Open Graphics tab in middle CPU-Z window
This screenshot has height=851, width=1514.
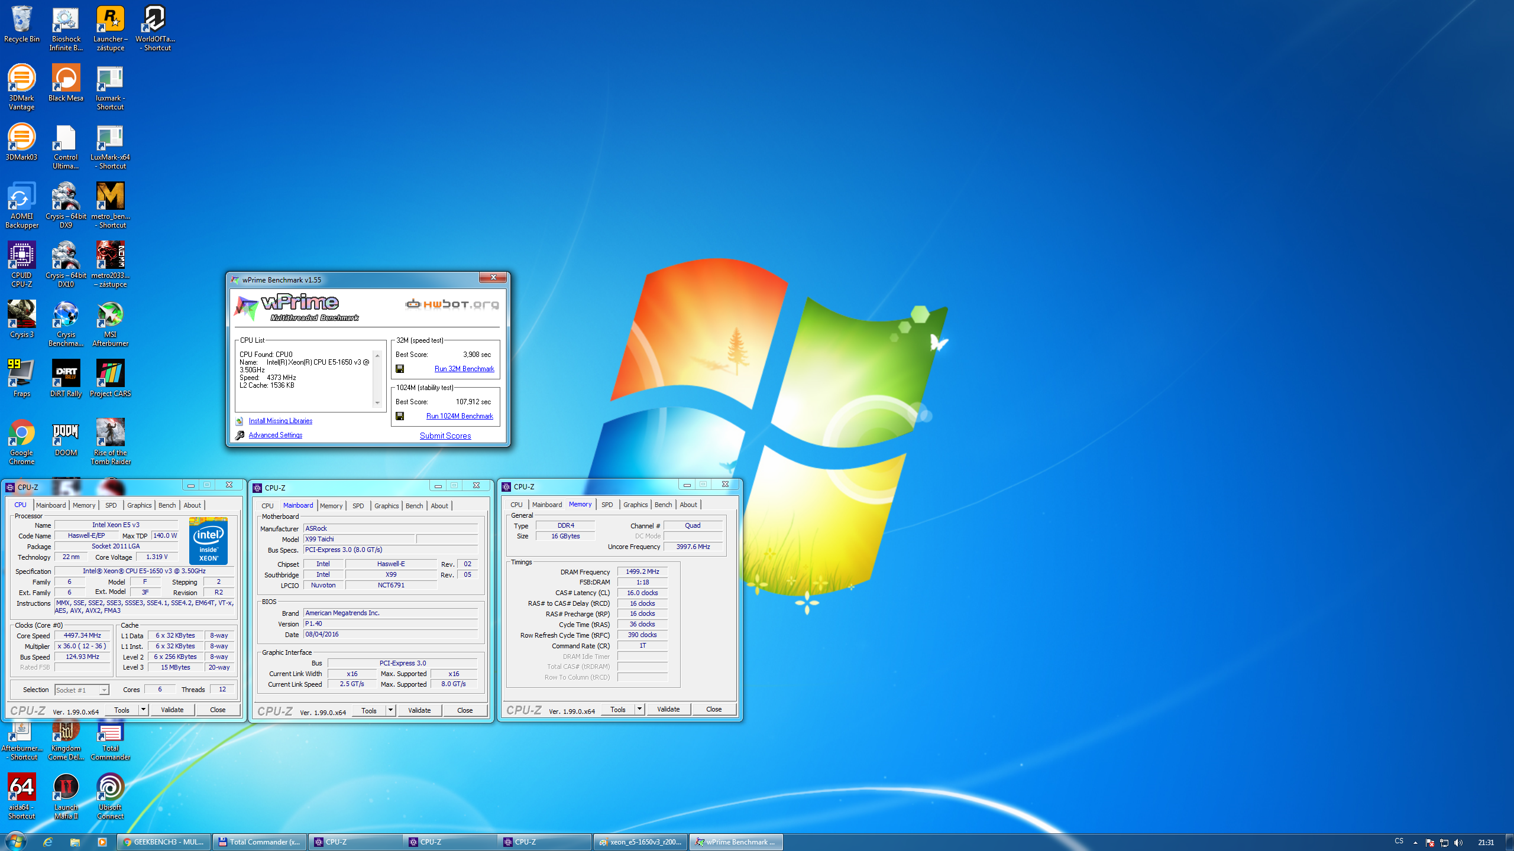[x=387, y=506]
